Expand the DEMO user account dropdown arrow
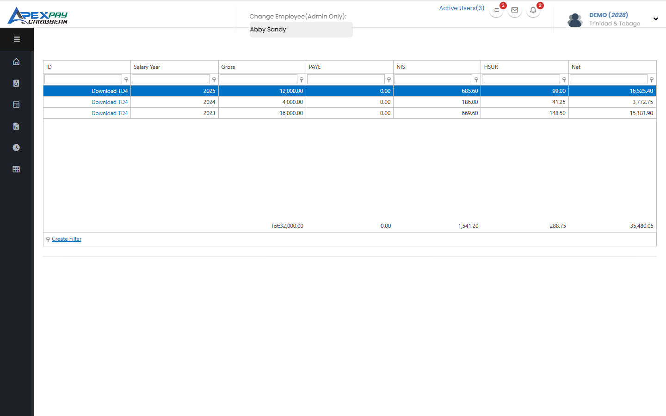Screen dimensions: 666x416 point(656,19)
